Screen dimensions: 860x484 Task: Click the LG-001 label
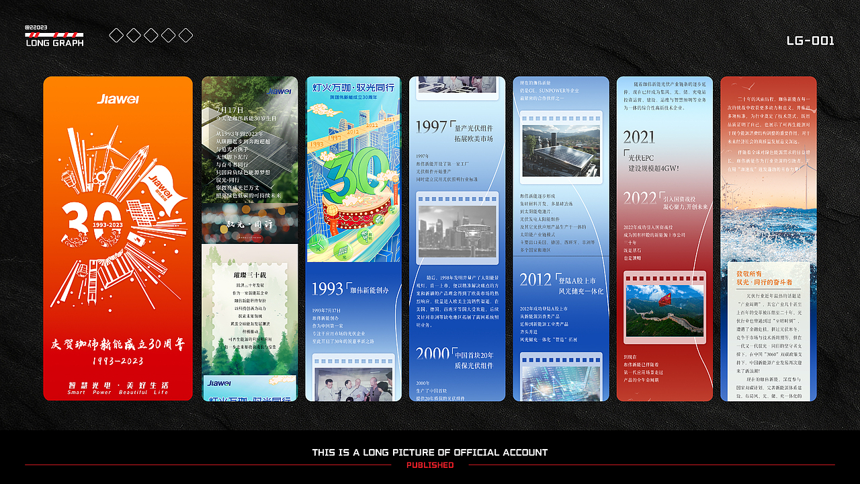tap(811, 40)
